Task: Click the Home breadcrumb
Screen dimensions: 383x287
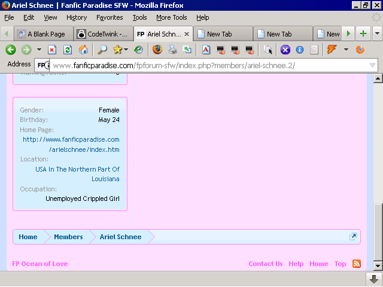Action: click(x=28, y=237)
